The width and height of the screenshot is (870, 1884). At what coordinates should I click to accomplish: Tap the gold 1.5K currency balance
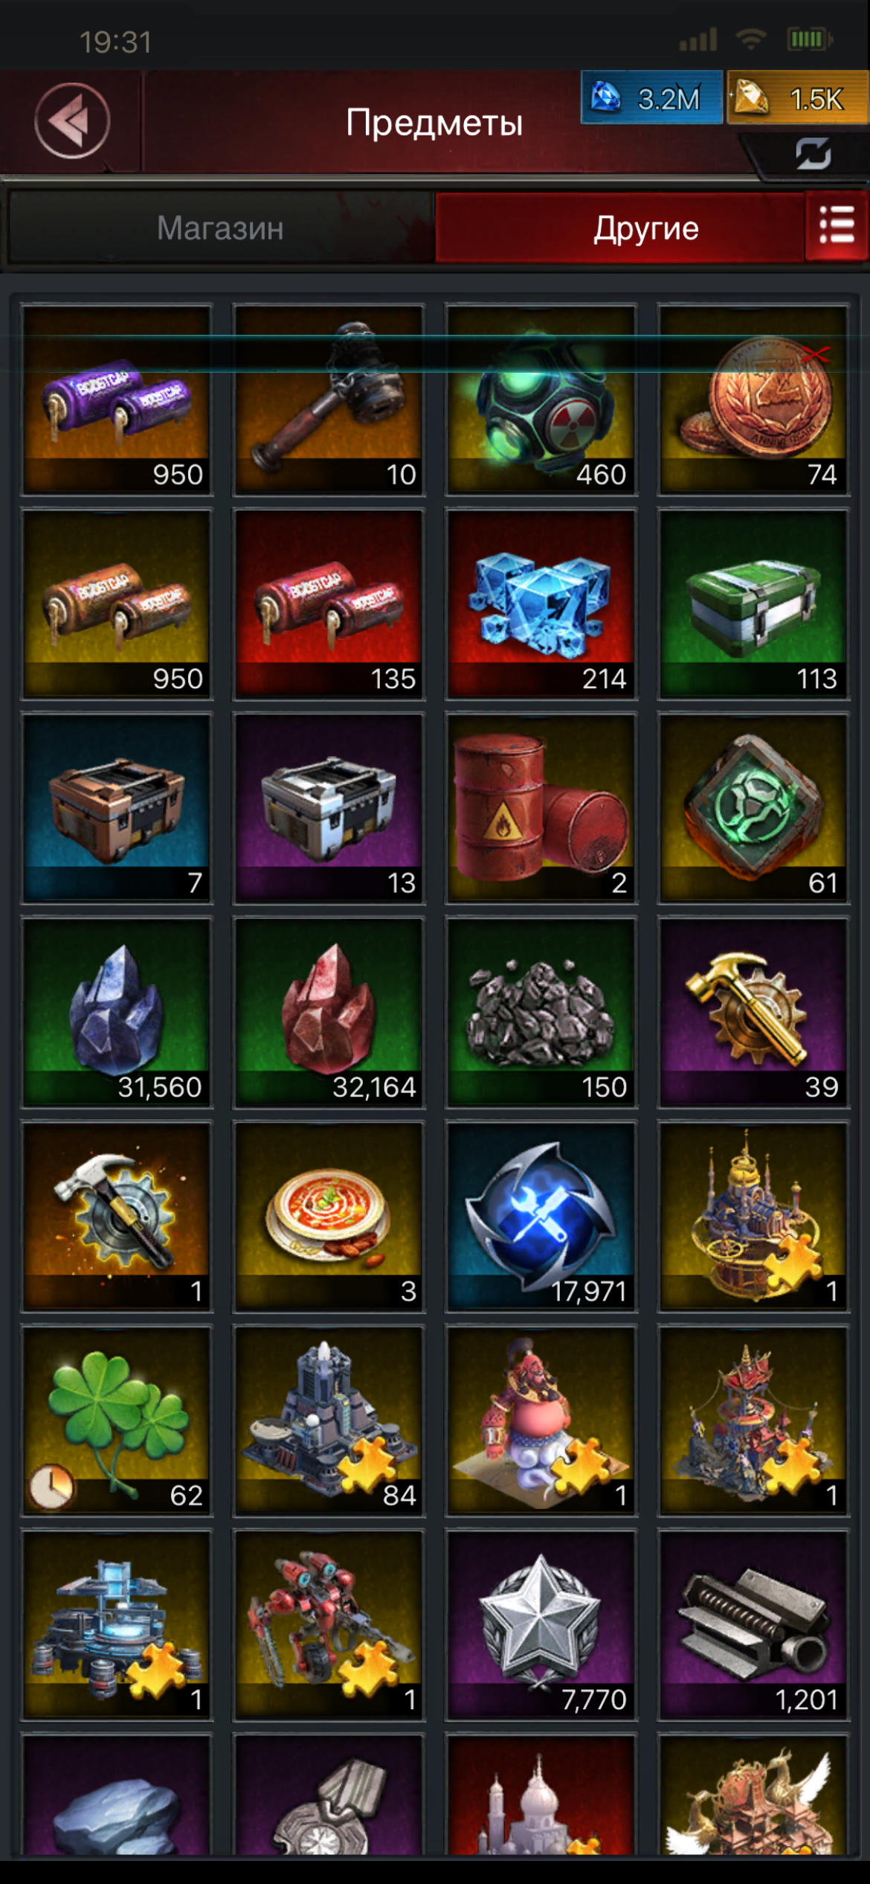click(798, 97)
